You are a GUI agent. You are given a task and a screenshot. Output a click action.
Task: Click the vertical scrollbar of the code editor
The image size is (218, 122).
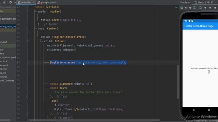pos(178,82)
